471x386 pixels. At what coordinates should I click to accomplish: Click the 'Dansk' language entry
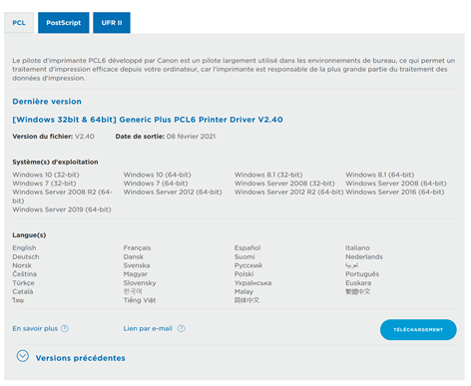134,256
